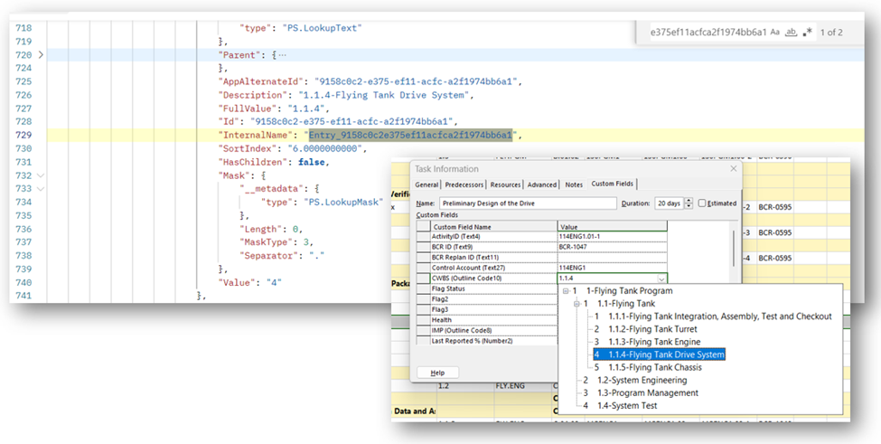Switch to the Predecessors tab

[464, 184]
